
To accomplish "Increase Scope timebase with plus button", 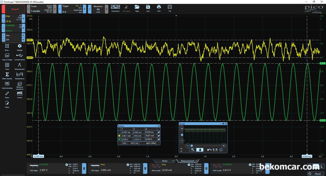I will coord(55,9).
